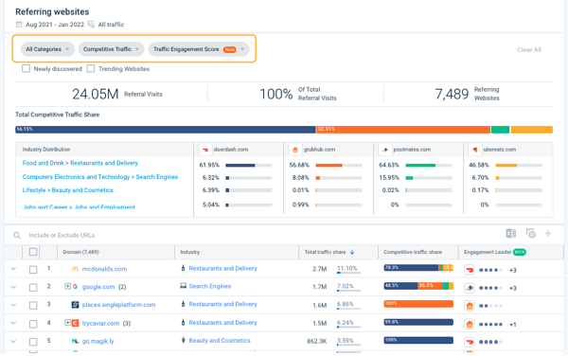Click the Clear All button
This screenshot has height=356, width=568.
coord(529,49)
